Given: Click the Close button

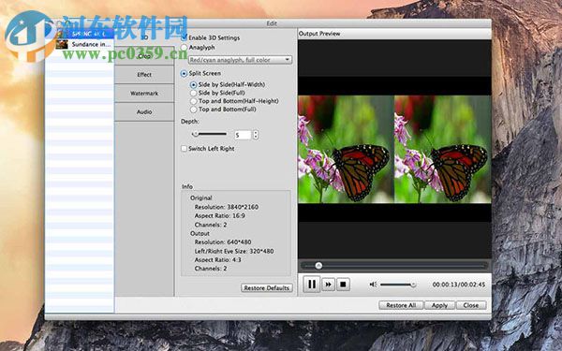Looking at the screenshot, I should coord(471,305).
